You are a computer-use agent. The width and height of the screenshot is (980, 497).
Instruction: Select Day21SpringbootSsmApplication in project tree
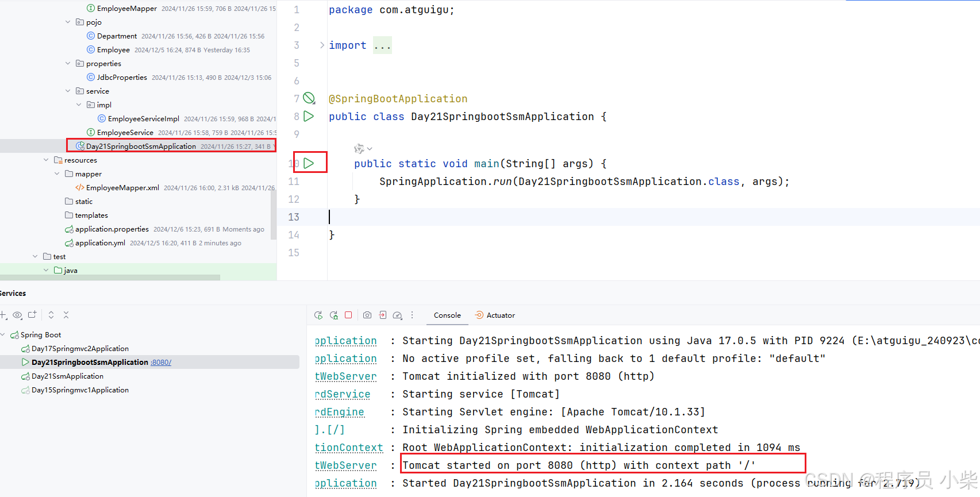click(141, 146)
